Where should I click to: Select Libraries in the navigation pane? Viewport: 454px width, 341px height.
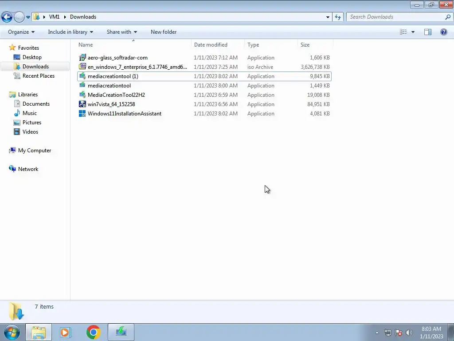[x=28, y=95]
